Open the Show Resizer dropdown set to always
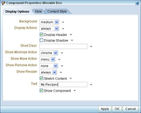Image resolution: width=141 pixels, height=113 pixels. (x=48, y=72)
